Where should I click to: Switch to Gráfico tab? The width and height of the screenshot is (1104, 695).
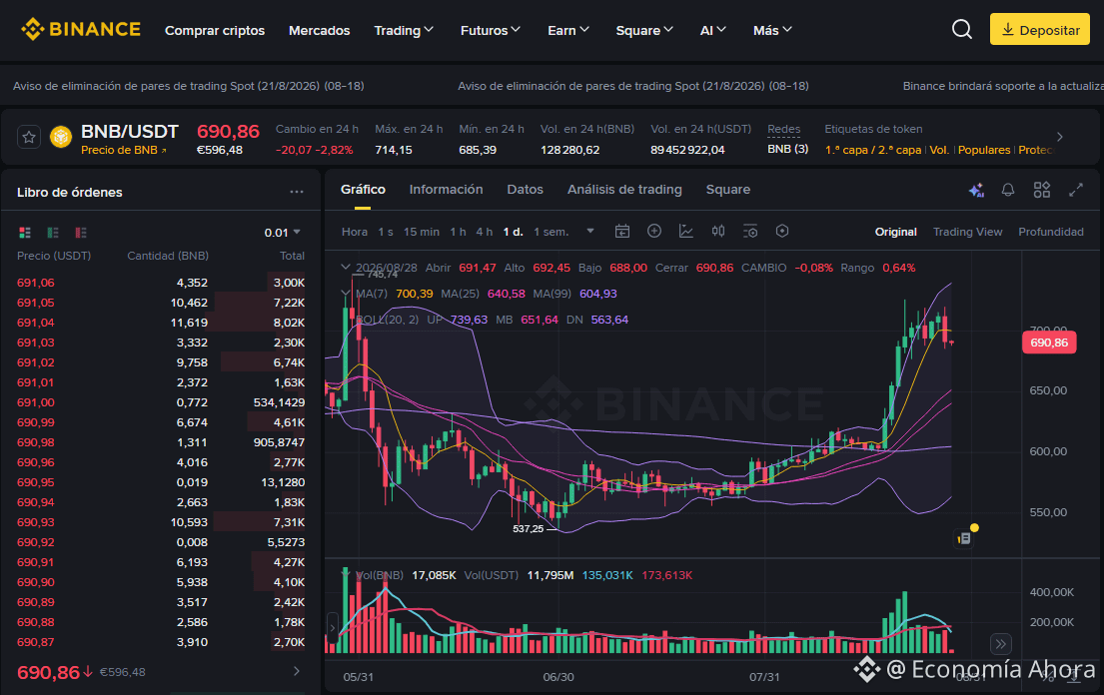click(x=363, y=189)
